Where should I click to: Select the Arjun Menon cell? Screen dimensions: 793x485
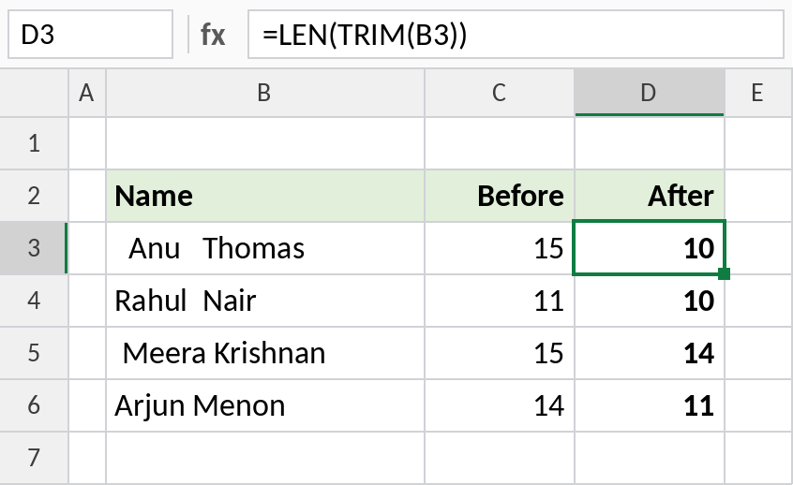pos(265,405)
